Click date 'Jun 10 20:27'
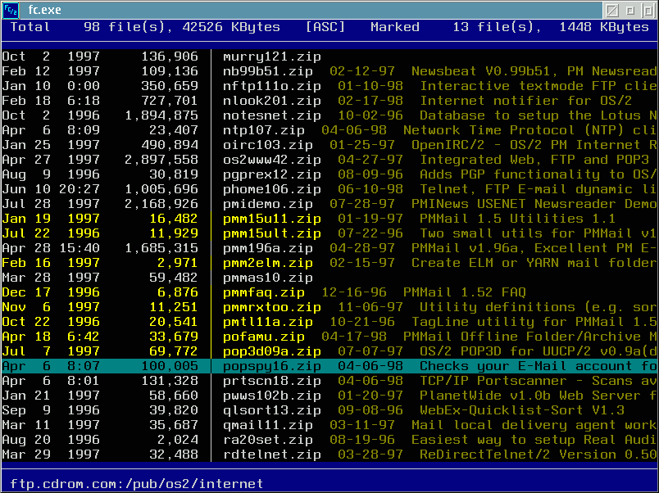The width and height of the screenshot is (659, 493). click(x=51, y=189)
